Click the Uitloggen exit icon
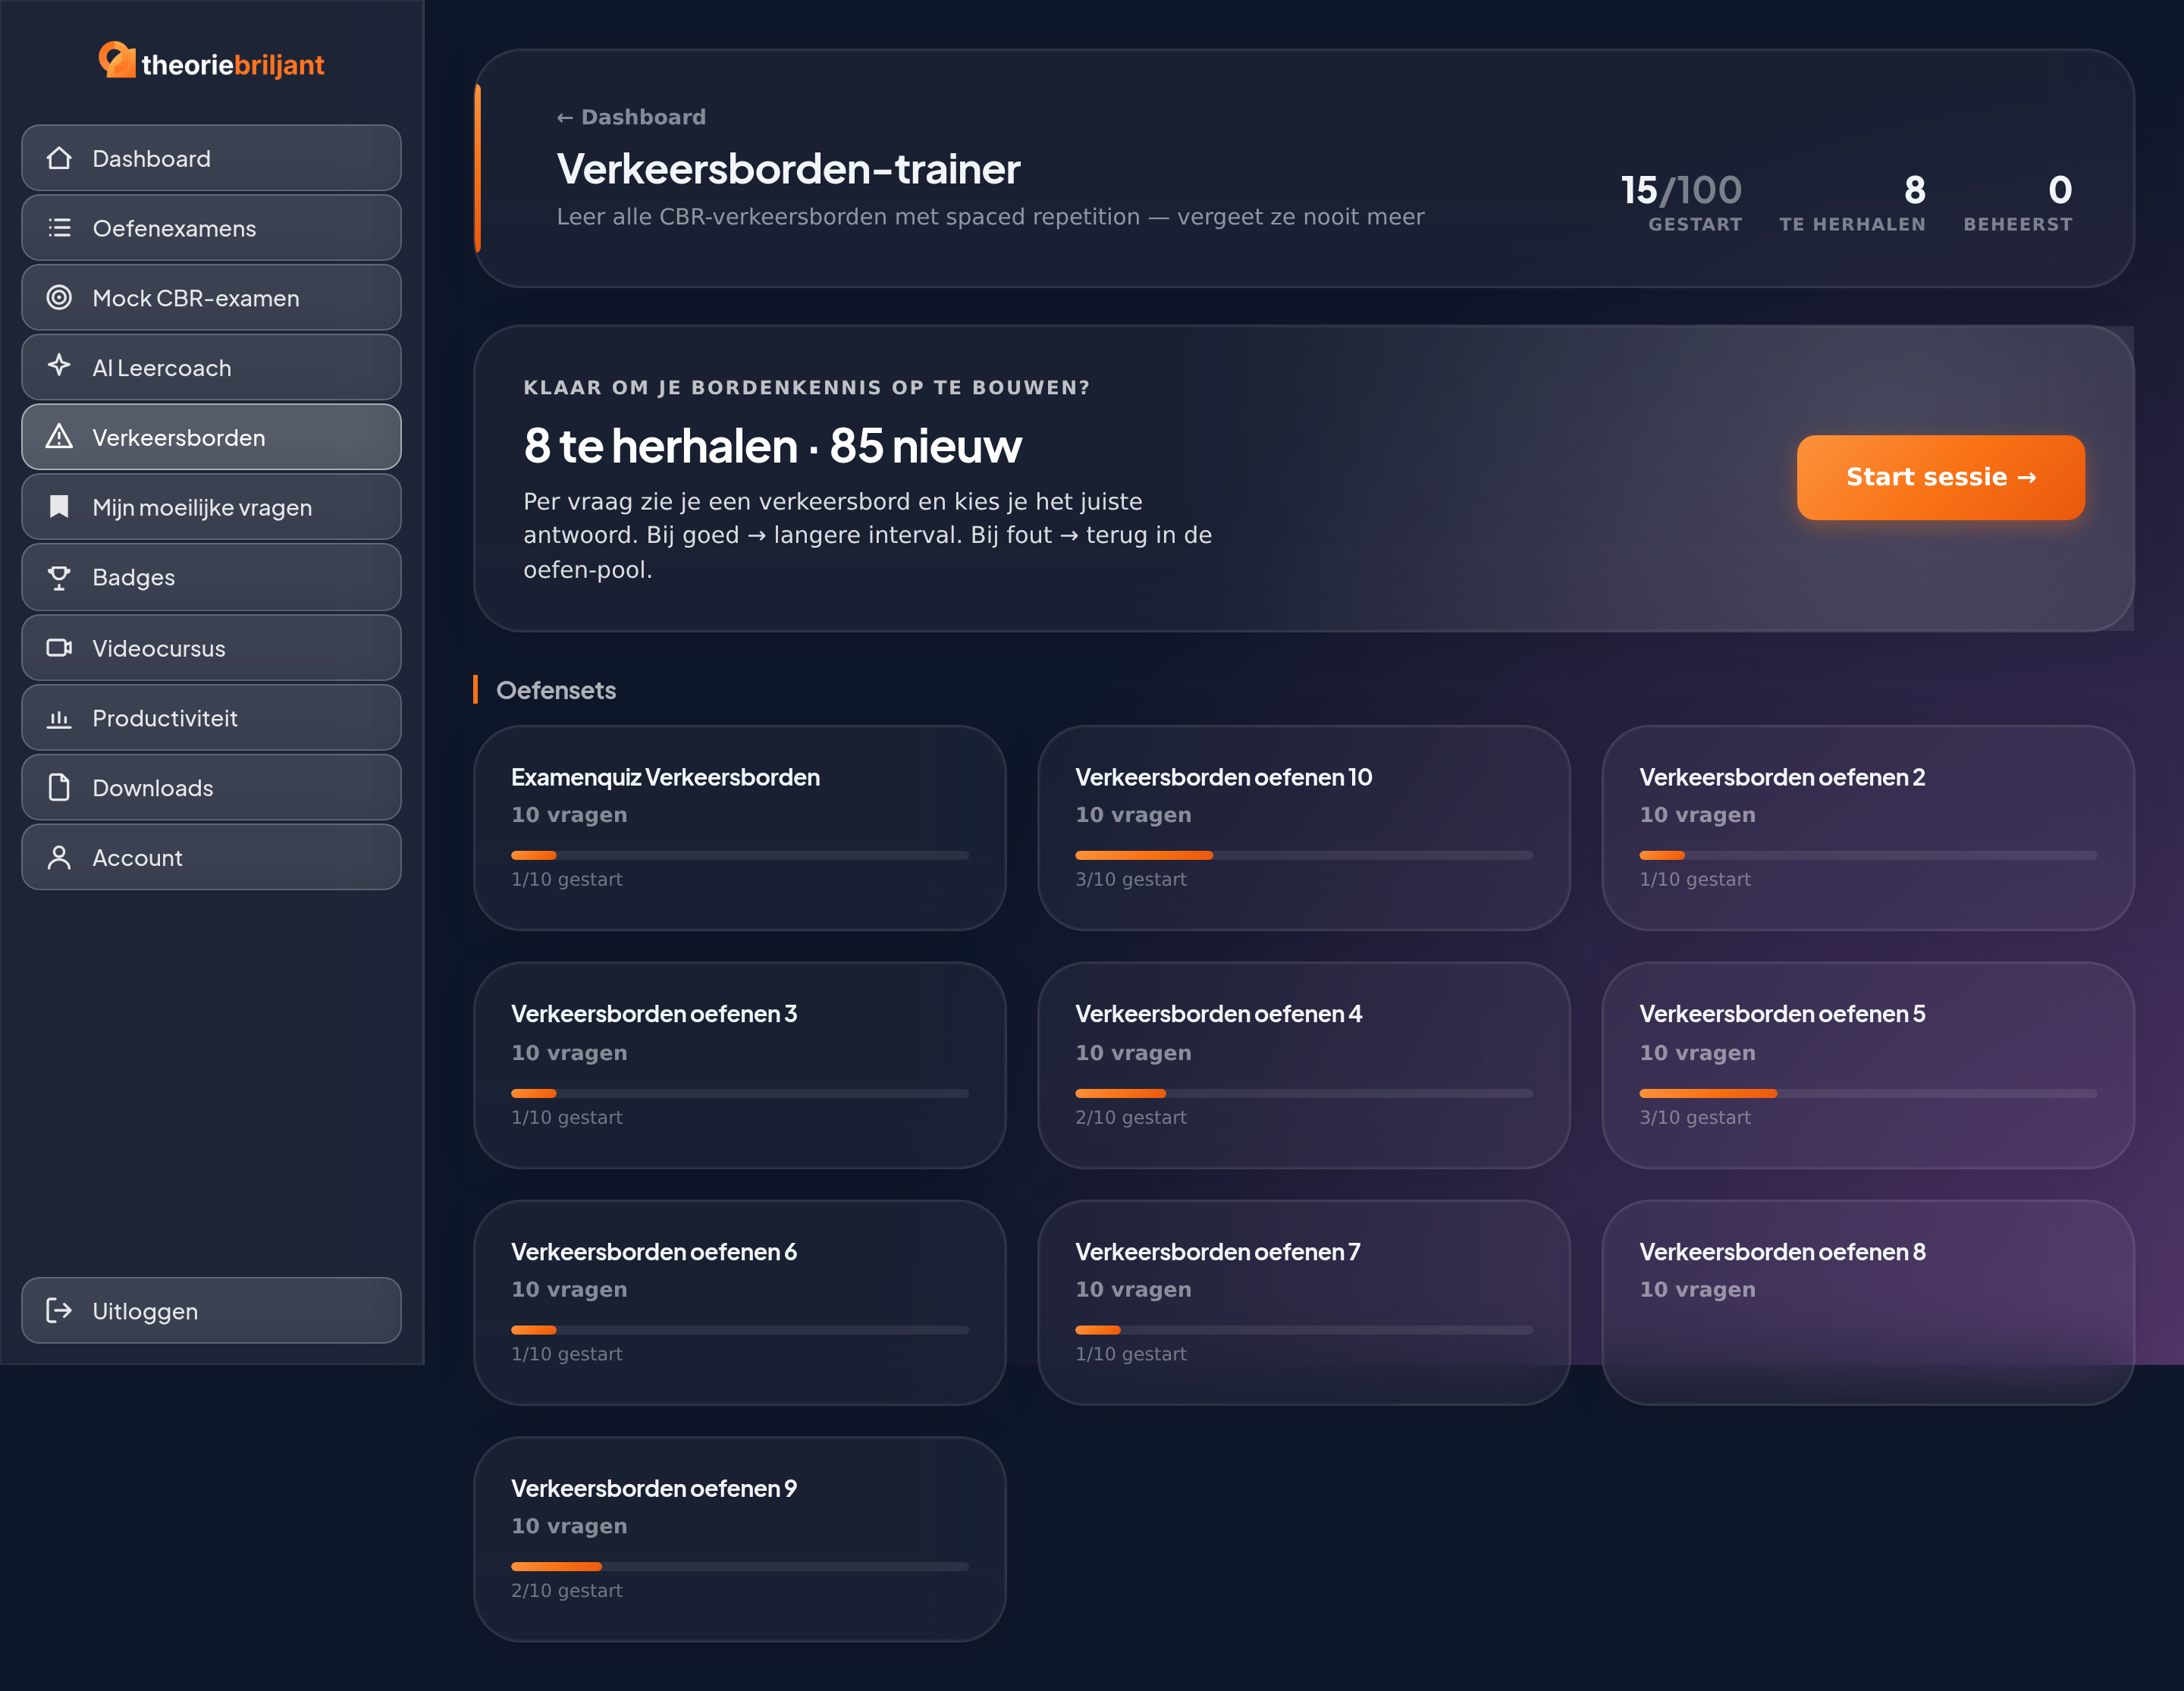The height and width of the screenshot is (1691, 2184). click(x=59, y=1310)
